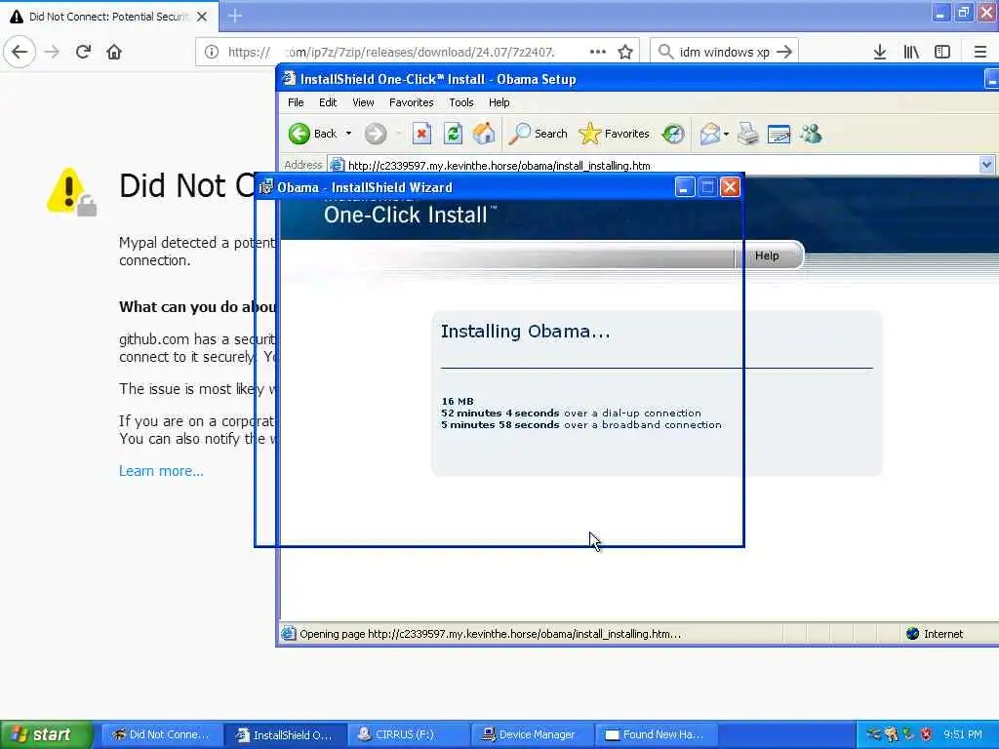
Task: Open the Tools menu in IE
Action: (460, 102)
